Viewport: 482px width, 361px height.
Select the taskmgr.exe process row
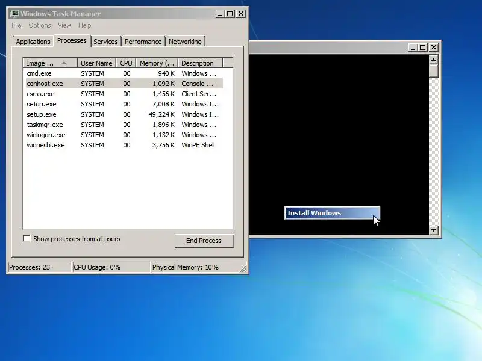coord(124,125)
